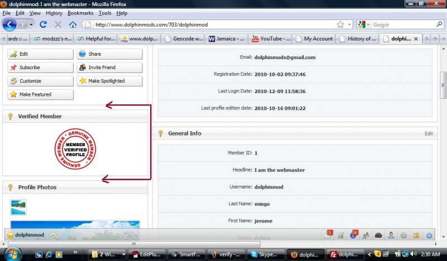
Task: Click the vertical scrollbar thumb
Action: (443, 85)
